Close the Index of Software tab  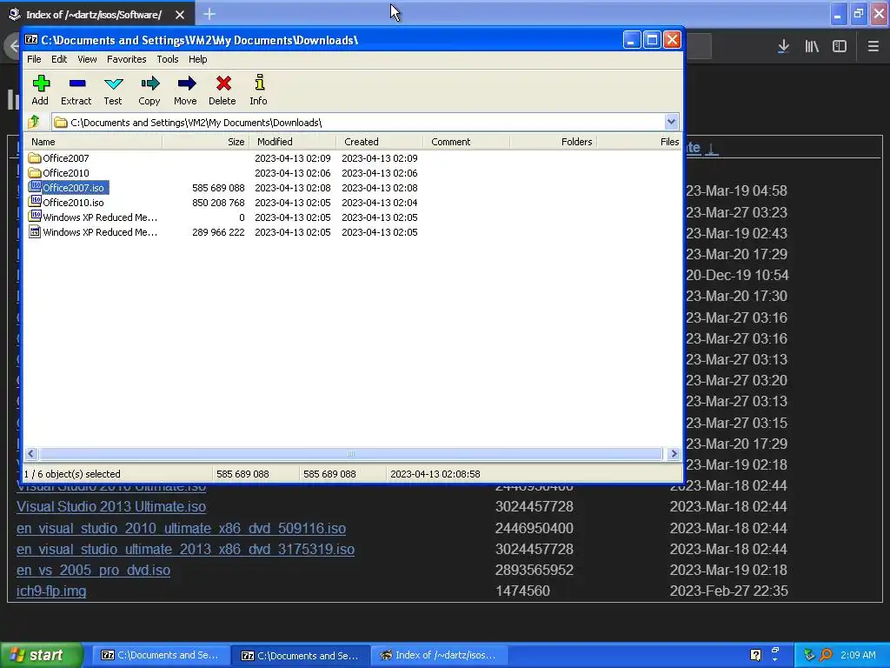[x=179, y=15]
